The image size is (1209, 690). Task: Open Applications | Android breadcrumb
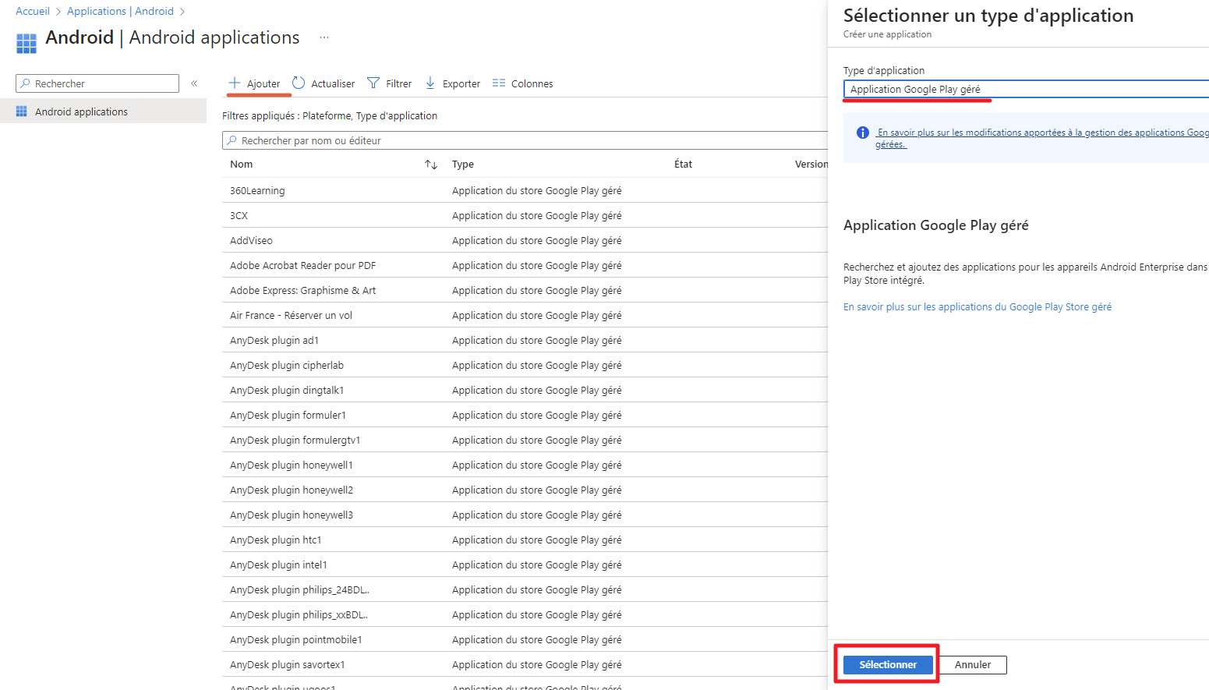(x=120, y=11)
